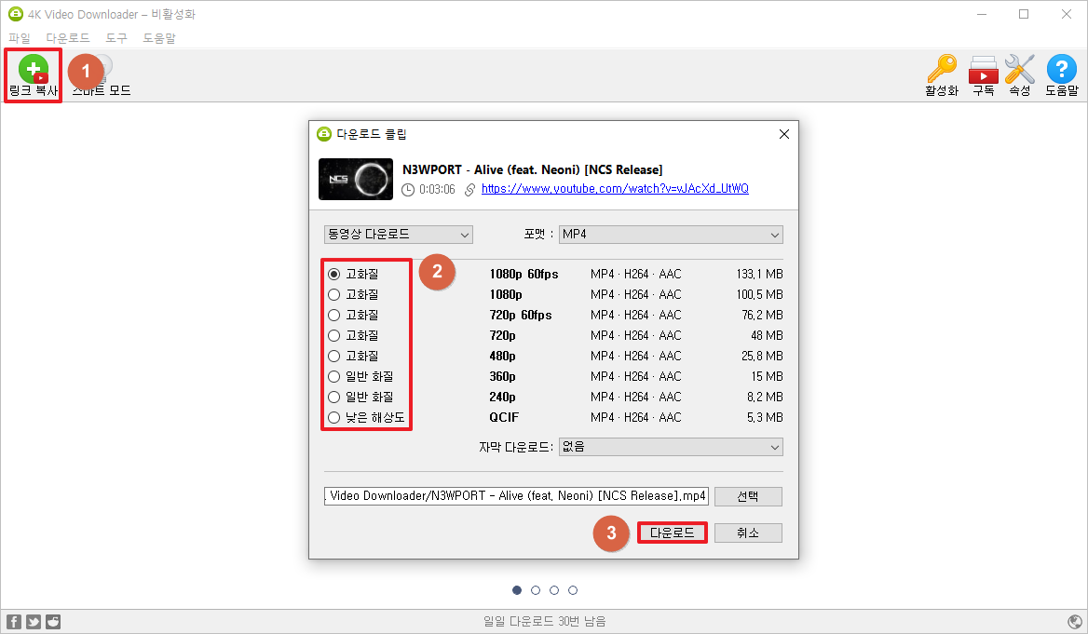Open the File (파일) menu

point(20,38)
